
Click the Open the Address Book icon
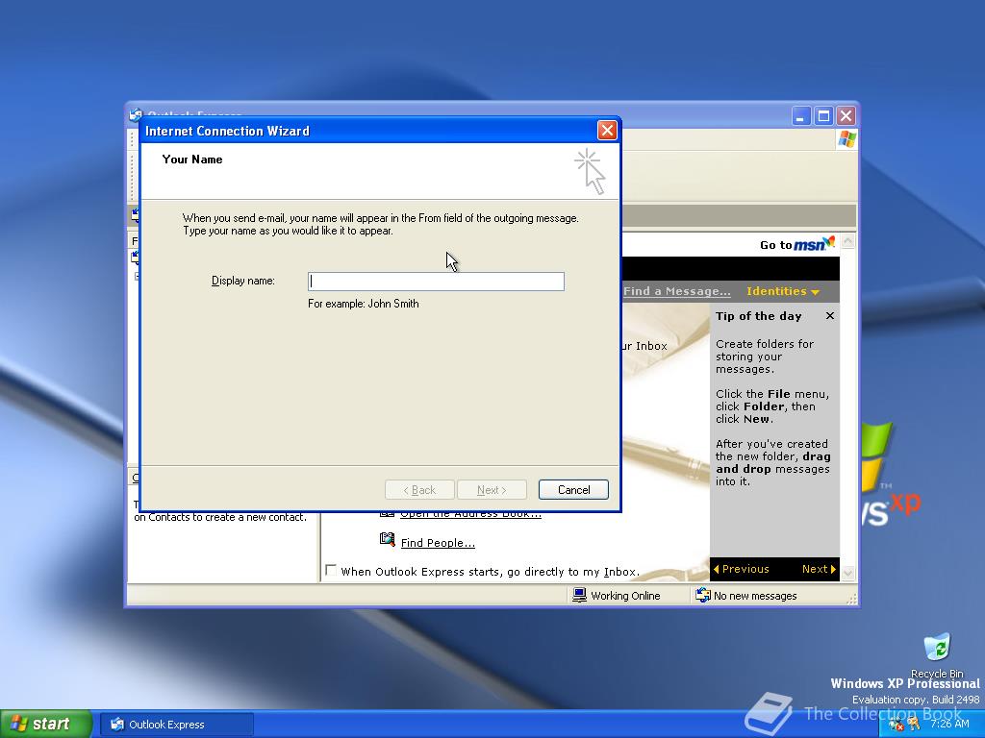click(x=388, y=513)
